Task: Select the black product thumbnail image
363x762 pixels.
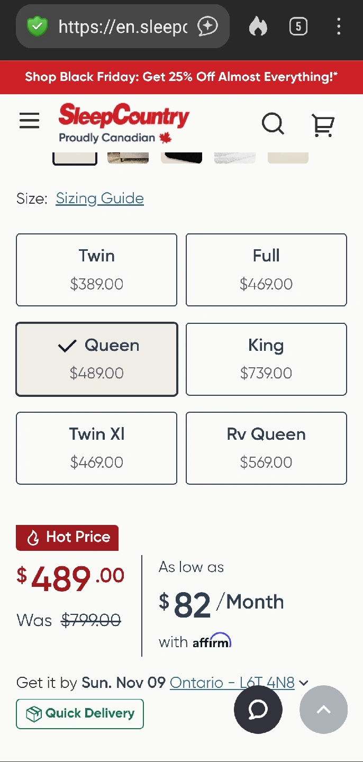Action: 181,157
